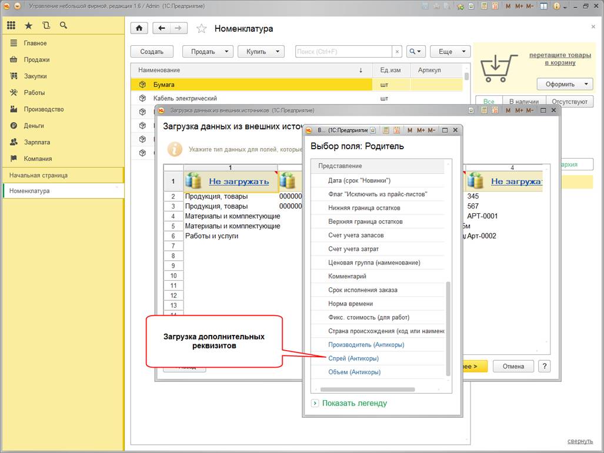Choose Объем (Антикоры) field
This screenshot has width=604, height=453.
378,372
